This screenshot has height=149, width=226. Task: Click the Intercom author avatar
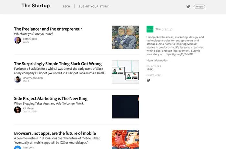pos(17,148)
